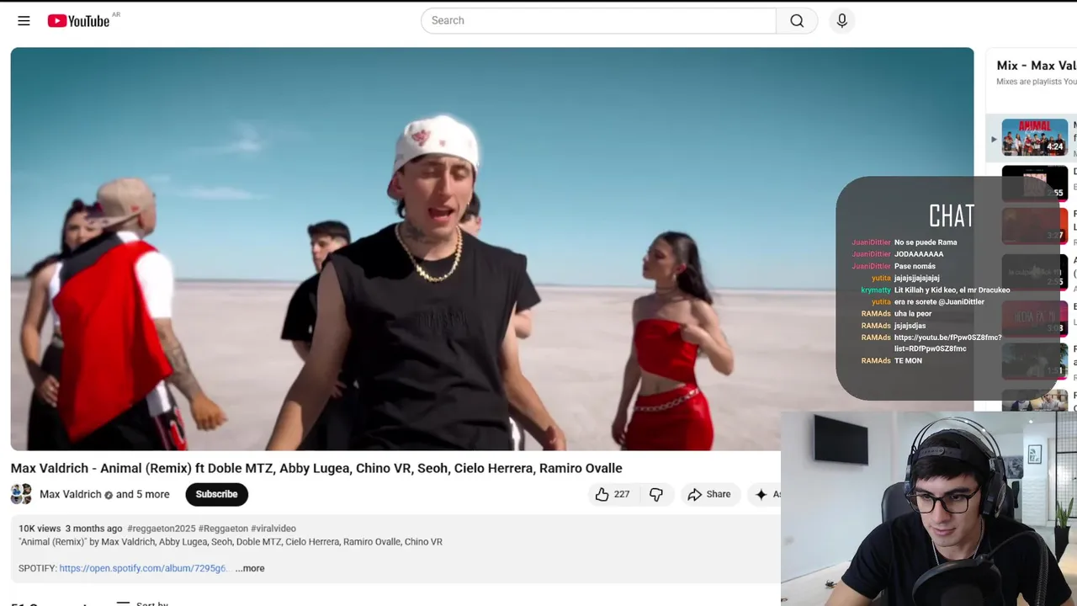The width and height of the screenshot is (1077, 606).
Task: Click the Search input field
Action: [x=598, y=20]
